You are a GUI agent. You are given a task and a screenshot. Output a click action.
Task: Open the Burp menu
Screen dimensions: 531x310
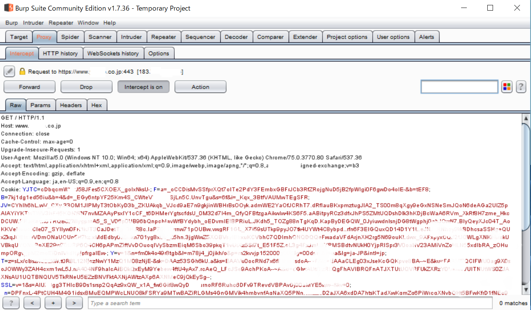[x=11, y=23]
